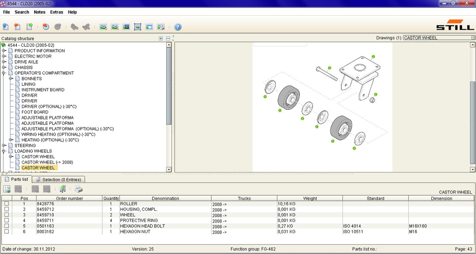Click the history back clock icon
The height and width of the screenshot is (254, 476).
46,27
